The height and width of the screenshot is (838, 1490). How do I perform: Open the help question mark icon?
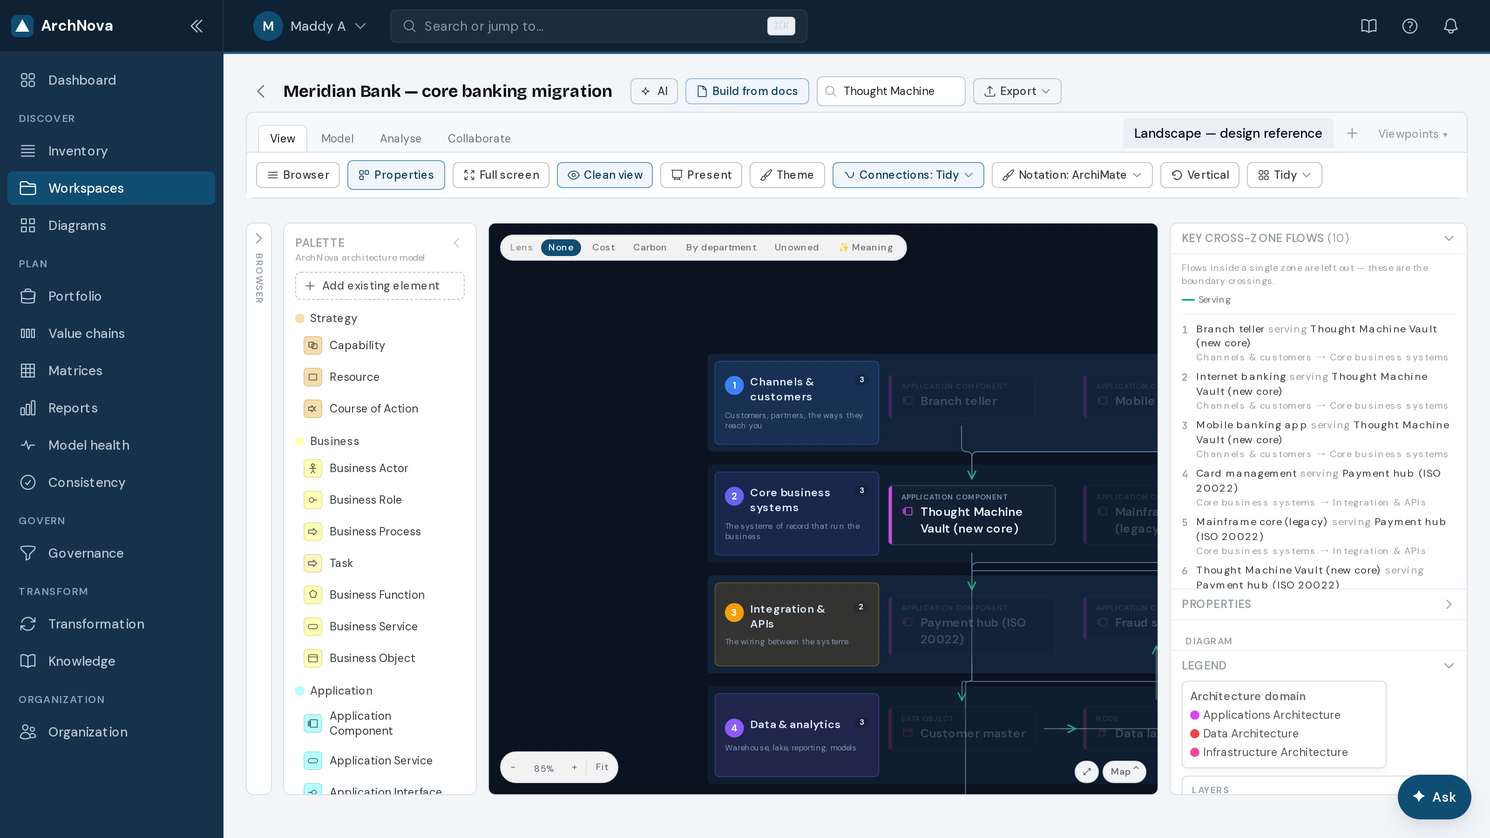[x=1409, y=26]
